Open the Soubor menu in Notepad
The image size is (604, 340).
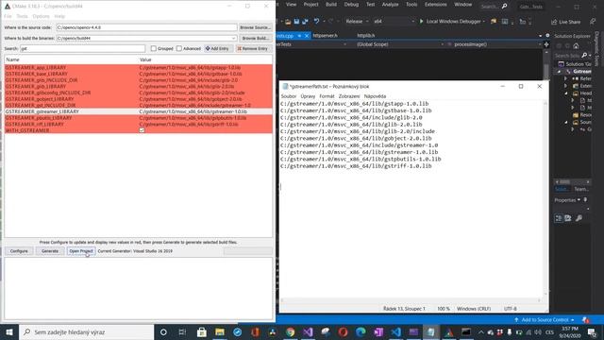pyautogui.click(x=289, y=96)
